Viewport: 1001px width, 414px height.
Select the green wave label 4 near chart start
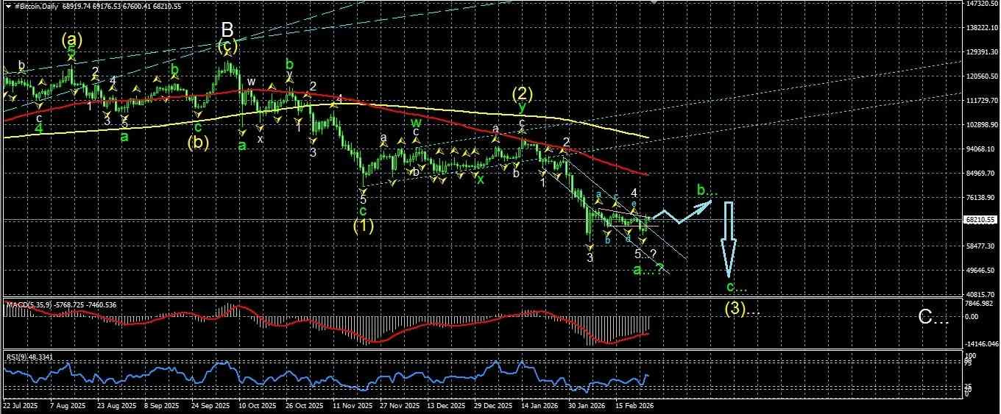click(x=39, y=128)
